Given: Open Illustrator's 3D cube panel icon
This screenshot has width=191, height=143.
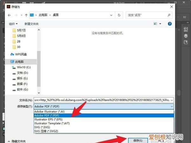Looking at the screenshot, I should tap(186, 29).
